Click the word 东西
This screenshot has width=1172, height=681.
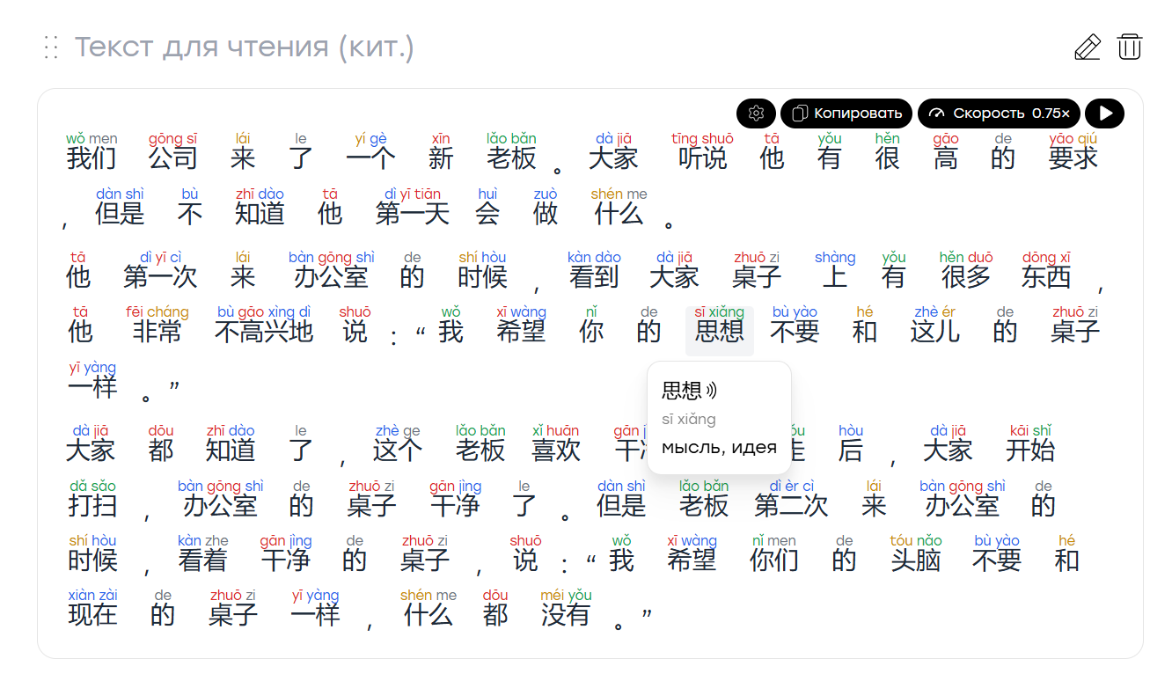tap(1046, 277)
